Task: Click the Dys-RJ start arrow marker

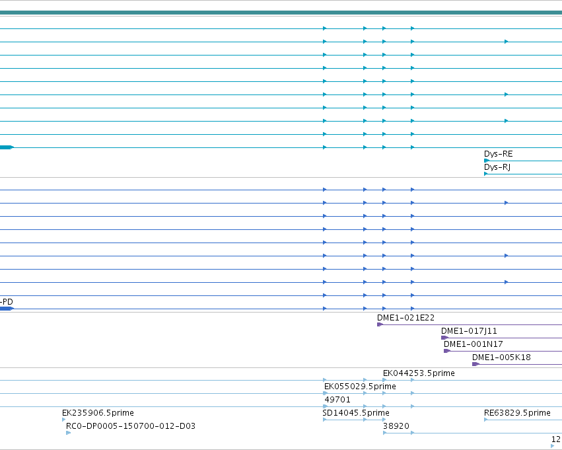Action: click(x=486, y=174)
